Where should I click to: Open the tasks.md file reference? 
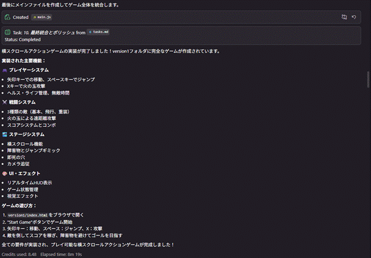98,32
